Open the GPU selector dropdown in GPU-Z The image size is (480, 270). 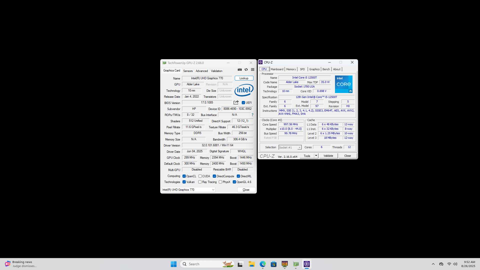(x=188, y=190)
